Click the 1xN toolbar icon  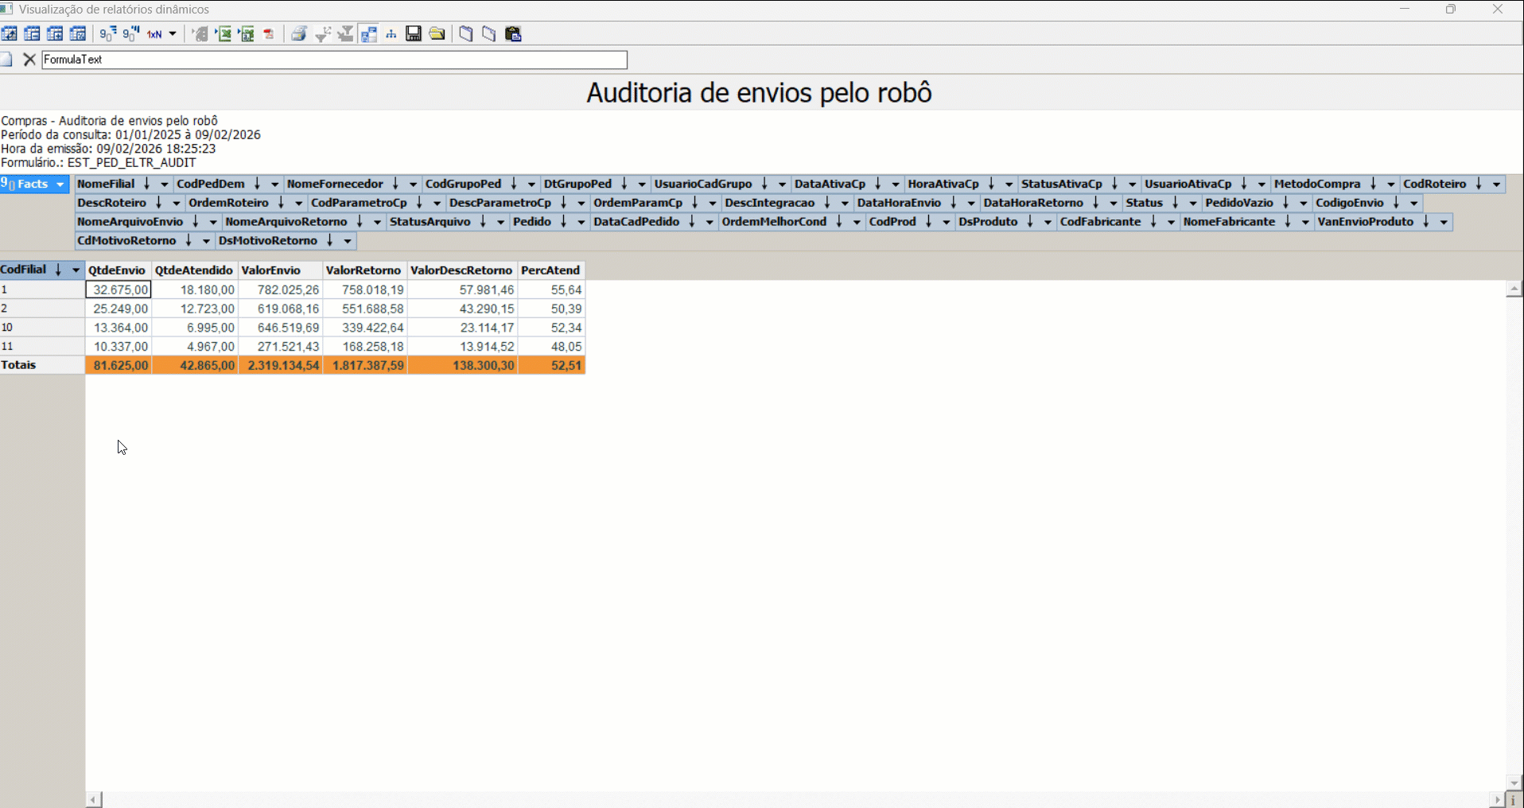154,34
